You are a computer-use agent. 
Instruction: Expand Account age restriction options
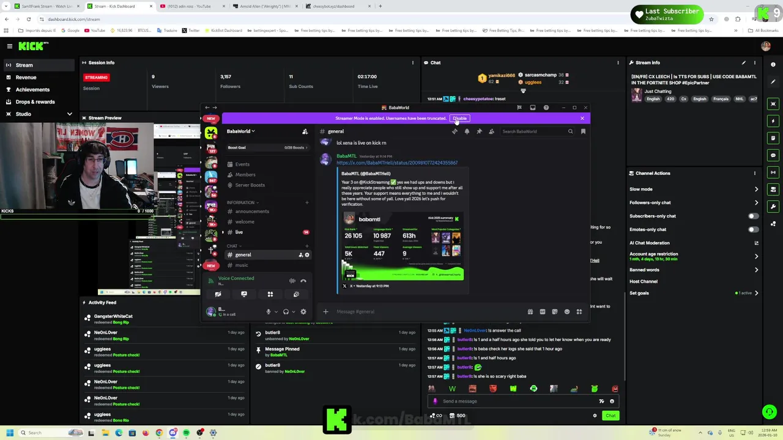[756, 257]
